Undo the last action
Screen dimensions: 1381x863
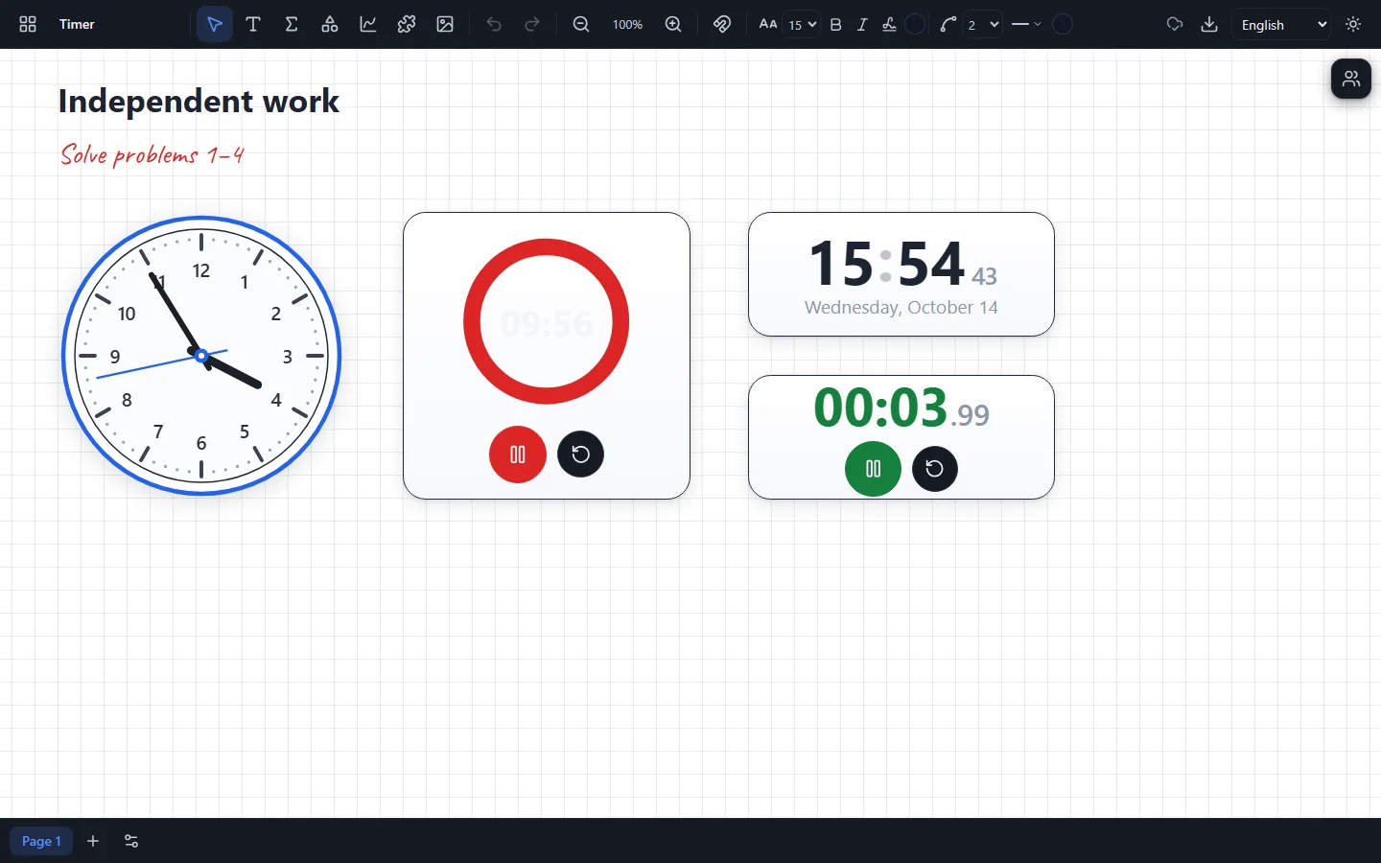tap(494, 24)
